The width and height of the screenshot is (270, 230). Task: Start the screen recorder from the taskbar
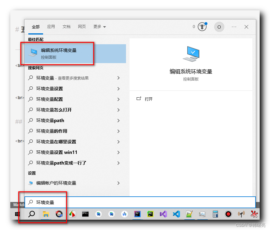228,214
